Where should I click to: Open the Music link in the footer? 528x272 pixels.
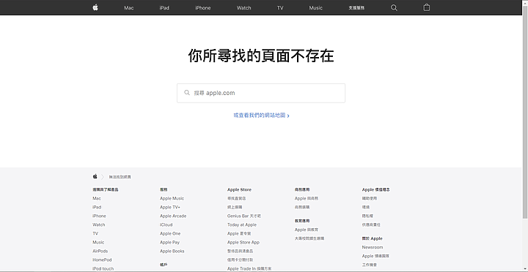coord(98,242)
